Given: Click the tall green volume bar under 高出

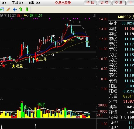Looking at the screenshot, I should coord(39,113).
